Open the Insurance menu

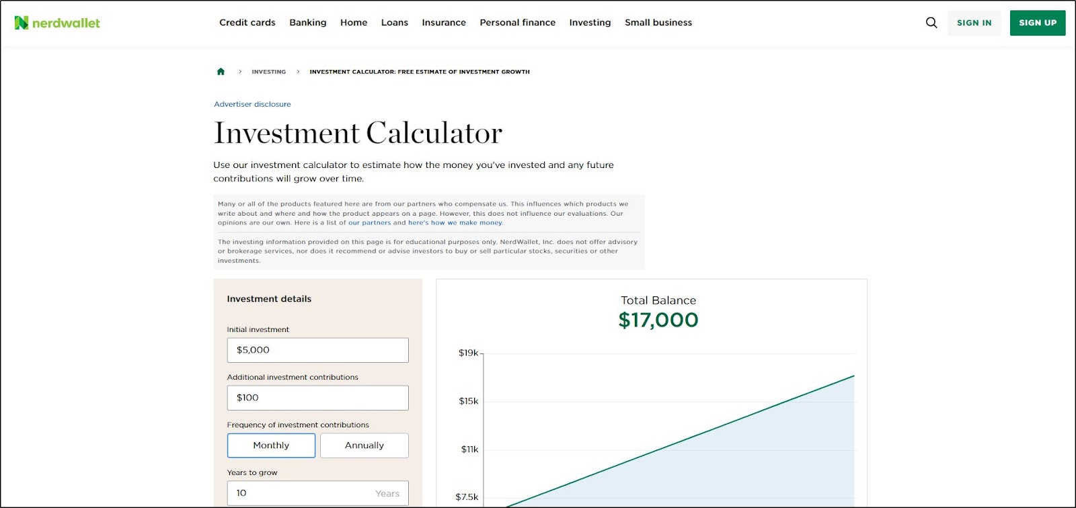pos(444,23)
